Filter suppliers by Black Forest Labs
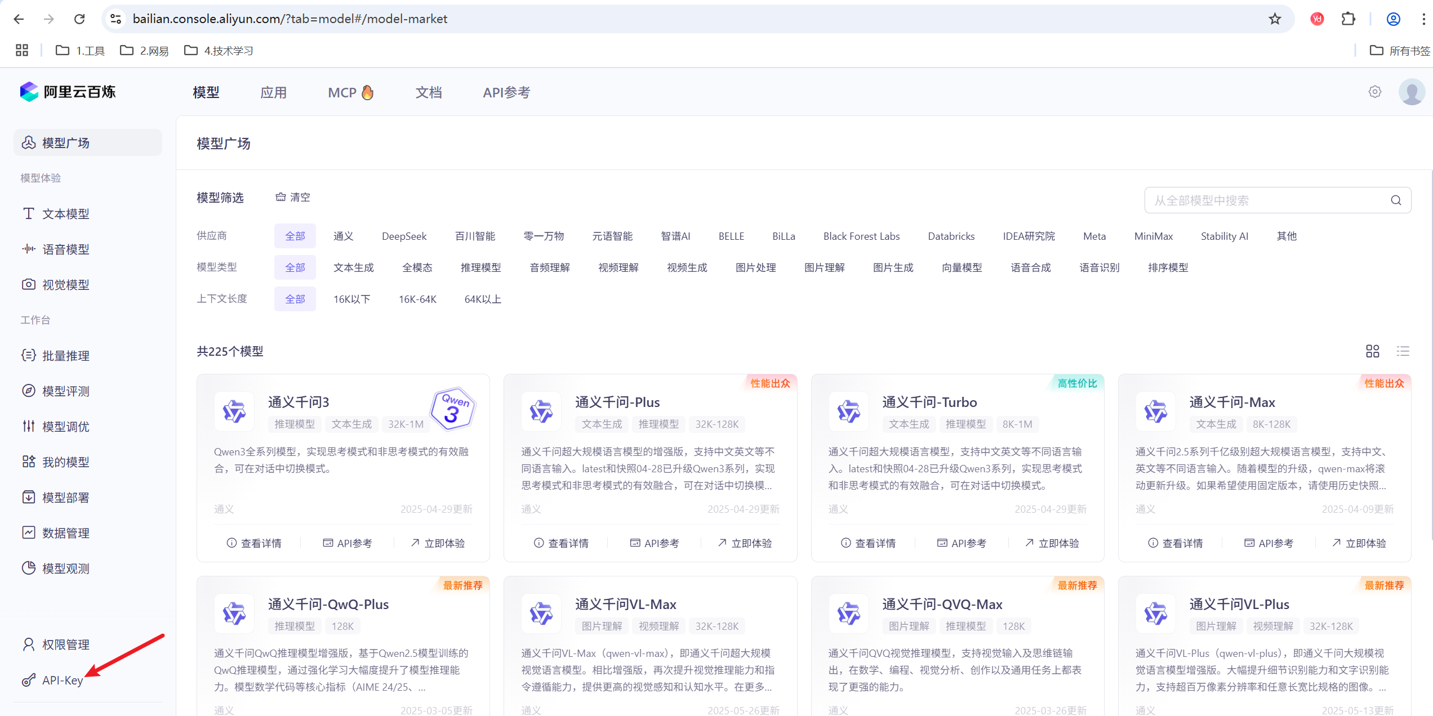 point(861,236)
